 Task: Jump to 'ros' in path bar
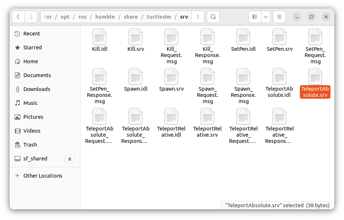point(83,17)
